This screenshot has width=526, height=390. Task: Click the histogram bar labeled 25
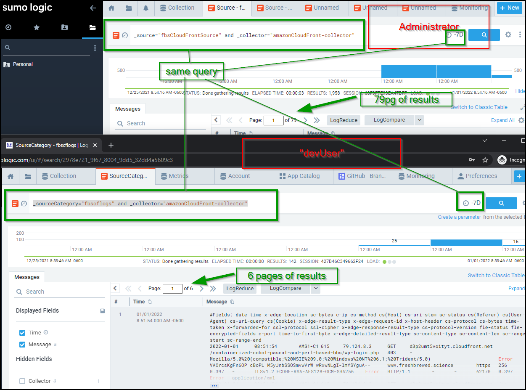[394, 245]
